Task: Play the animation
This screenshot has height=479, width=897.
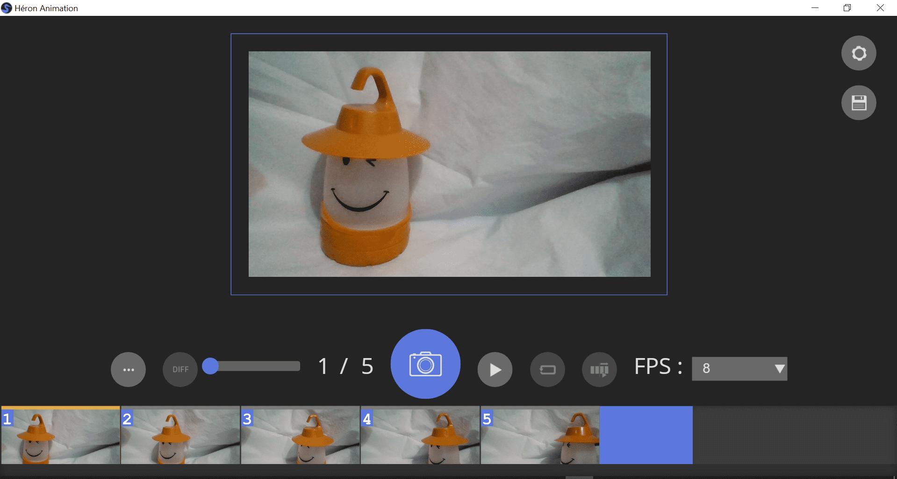Action: tap(495, 369)
